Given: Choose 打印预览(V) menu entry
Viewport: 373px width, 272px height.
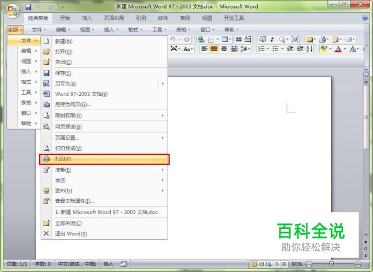Looking at the screenshot, I should point(104,148).
